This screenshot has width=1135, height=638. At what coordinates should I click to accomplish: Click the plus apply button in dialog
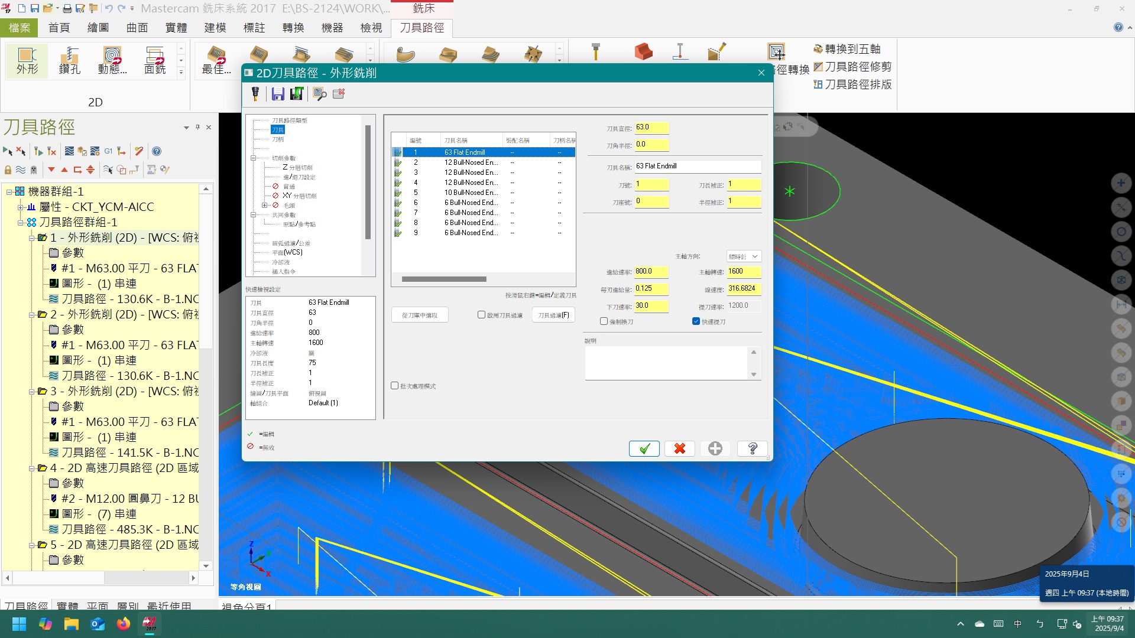pos(715,449)
